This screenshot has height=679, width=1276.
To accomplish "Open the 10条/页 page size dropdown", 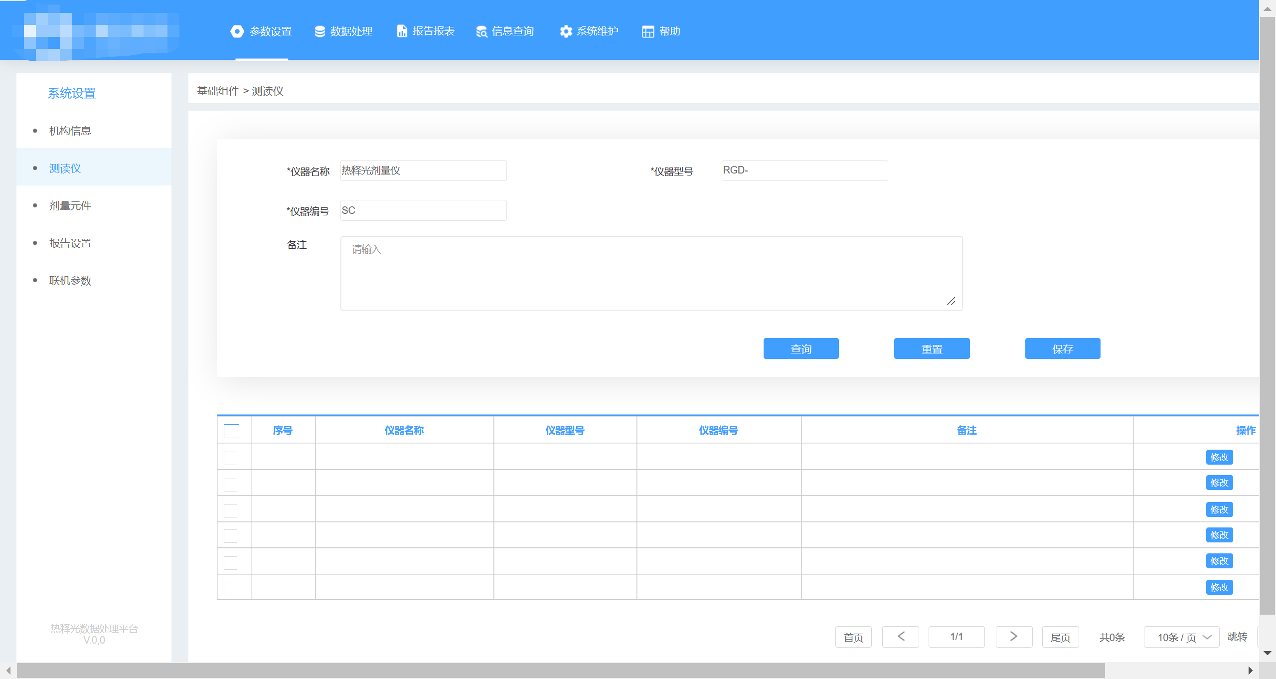I will pos(1181,637).
